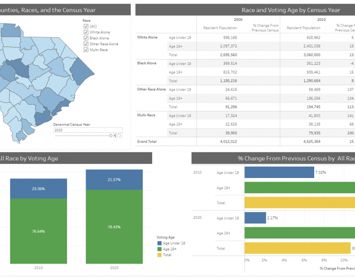355x277 pixels.
Task: Click the value 58,489
Action: (x=315, y=90)
